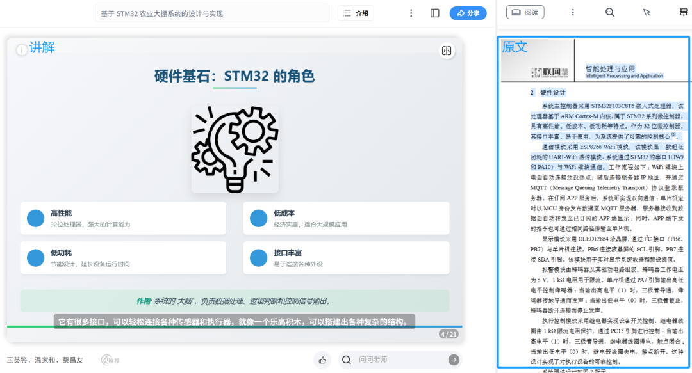Switch to 阅读 reading mode

(525, 12)
